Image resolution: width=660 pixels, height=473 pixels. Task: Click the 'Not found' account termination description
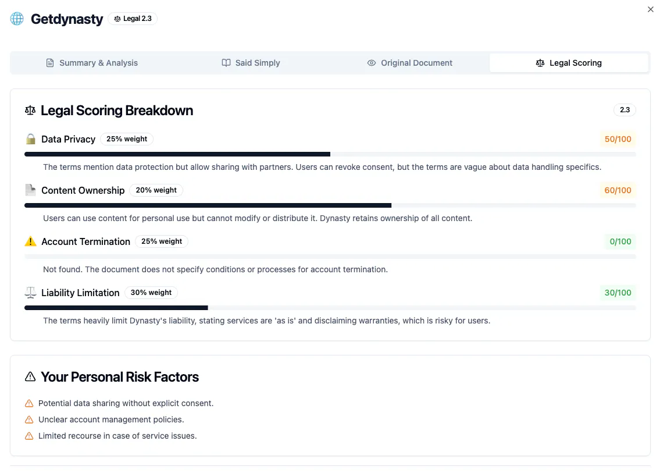pos(216,269)
